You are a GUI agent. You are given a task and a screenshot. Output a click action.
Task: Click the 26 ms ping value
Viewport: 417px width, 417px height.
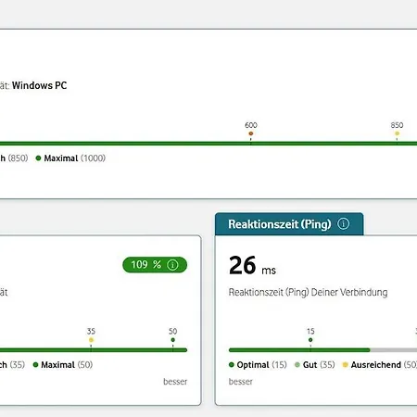tap(252, 266)
